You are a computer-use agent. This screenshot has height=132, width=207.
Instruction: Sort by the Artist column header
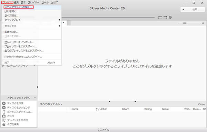(x=103, y=109)
